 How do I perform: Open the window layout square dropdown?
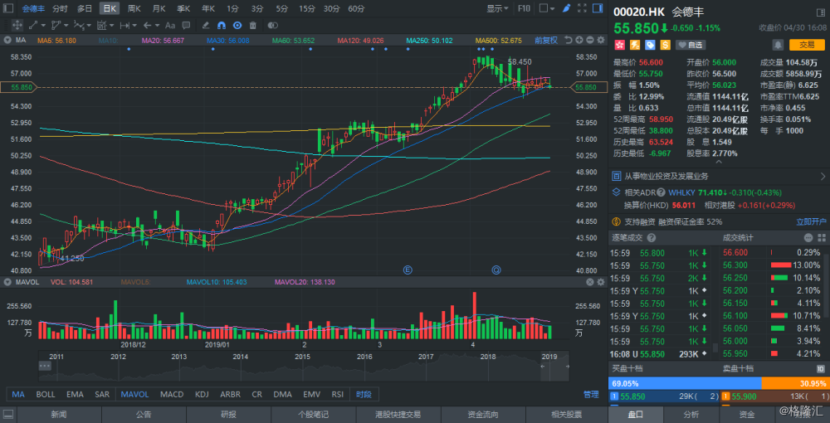(547, 8)
